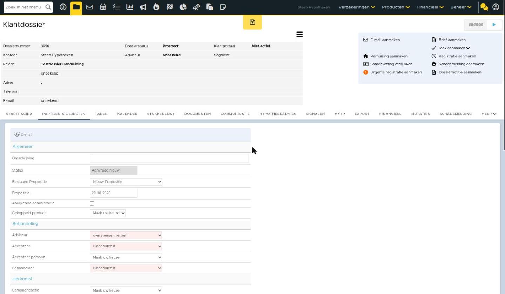Open the folder icon in top toolbar
The width and height of the screenshot is (505, 294).
coord(76,7)
